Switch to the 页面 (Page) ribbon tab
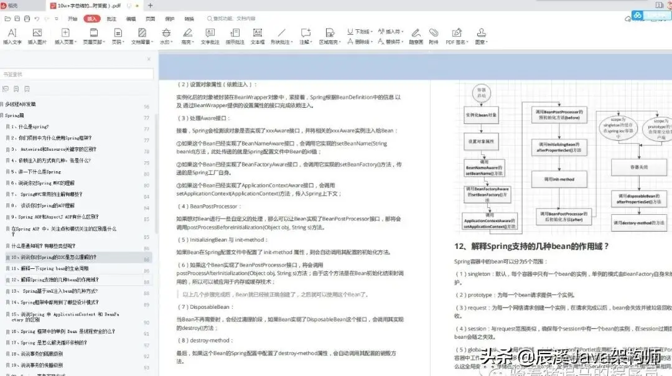 click(x=150, y=19)
